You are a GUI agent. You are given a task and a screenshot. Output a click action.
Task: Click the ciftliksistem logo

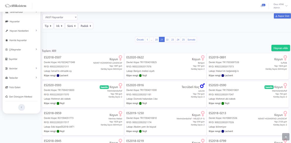[x=16, y=6]
